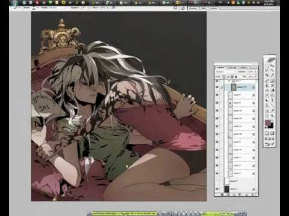
Task: Click the lock transparent pixels icon
Action: (x=224, y=77)
